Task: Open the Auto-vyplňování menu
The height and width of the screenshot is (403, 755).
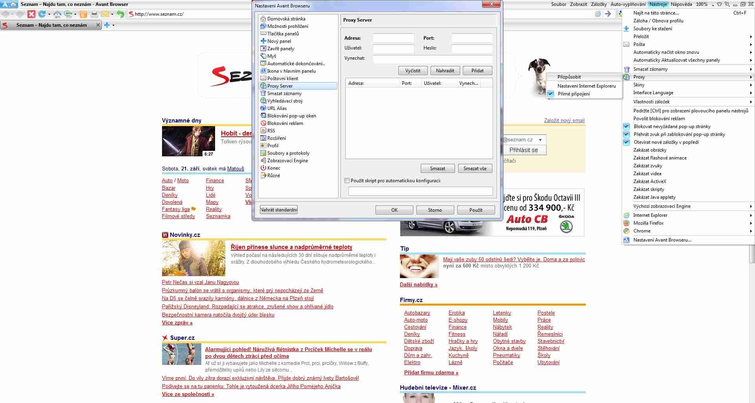Action: pos(628,4)
